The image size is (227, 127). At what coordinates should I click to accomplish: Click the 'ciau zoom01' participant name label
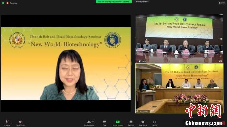click(x=144, y=111)
